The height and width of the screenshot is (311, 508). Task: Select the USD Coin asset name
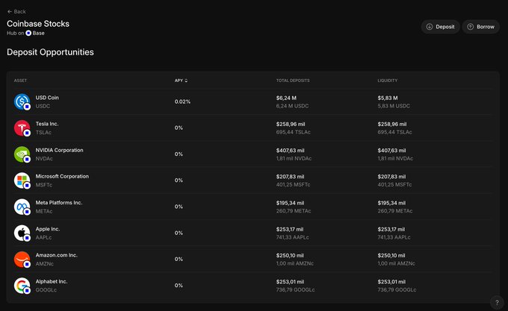point(47,98)
